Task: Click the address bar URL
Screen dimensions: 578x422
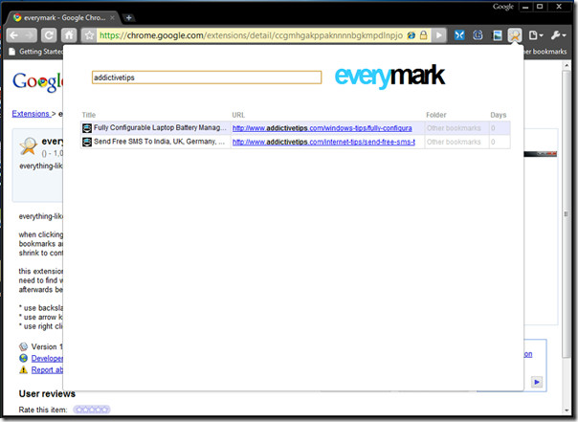Action: click(251, 35)
